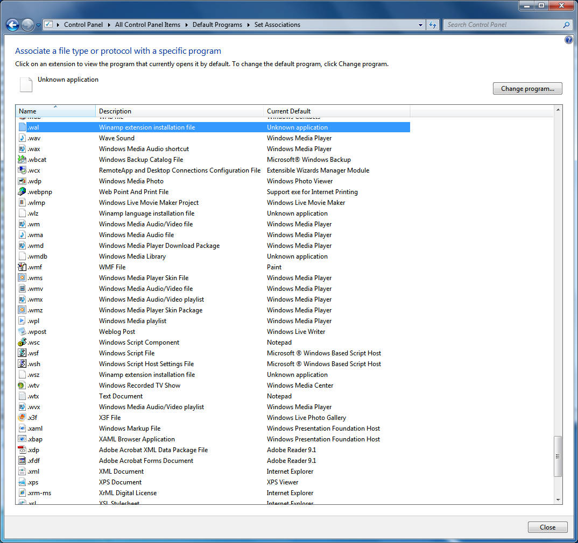Click the .wms skin file icon
Viewport: 578px width, 543px height.
[x=22, y=277]
